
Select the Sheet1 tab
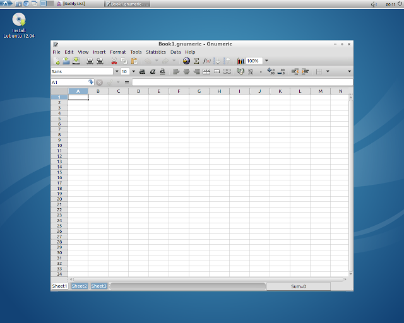[x=60, y=286]
